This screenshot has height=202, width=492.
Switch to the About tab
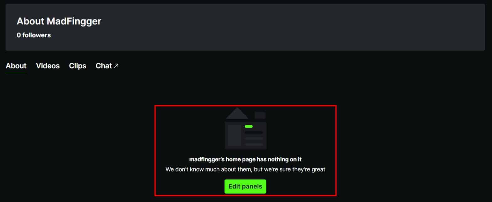pyautogui.click(x=16, y=66)
